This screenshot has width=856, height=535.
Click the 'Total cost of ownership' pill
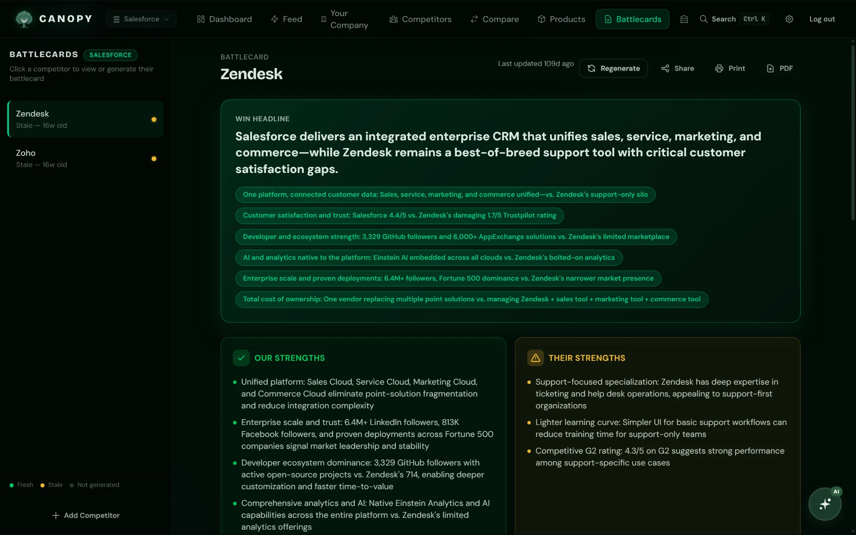[x=472, y=299]
